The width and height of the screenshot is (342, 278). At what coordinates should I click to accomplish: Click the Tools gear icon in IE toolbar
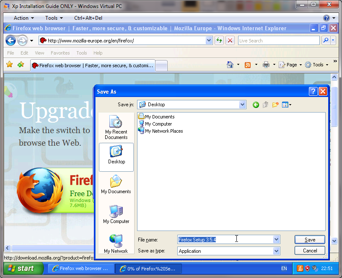pos(308,65)
